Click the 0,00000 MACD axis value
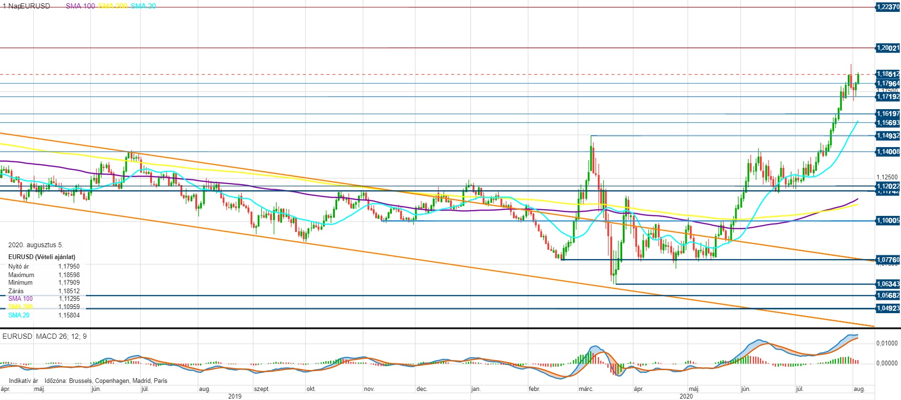Screen dimensions: 901x400 pos(887,363)
